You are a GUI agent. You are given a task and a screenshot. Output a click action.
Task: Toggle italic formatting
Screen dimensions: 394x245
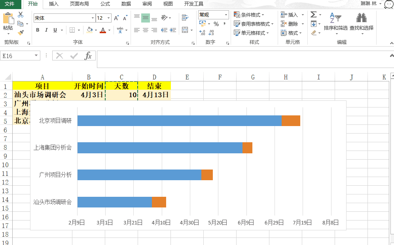point(46,30)
